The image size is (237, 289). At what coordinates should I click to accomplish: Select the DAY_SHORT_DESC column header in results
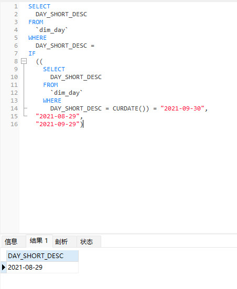pyautogui.click(x=42, y=256)
